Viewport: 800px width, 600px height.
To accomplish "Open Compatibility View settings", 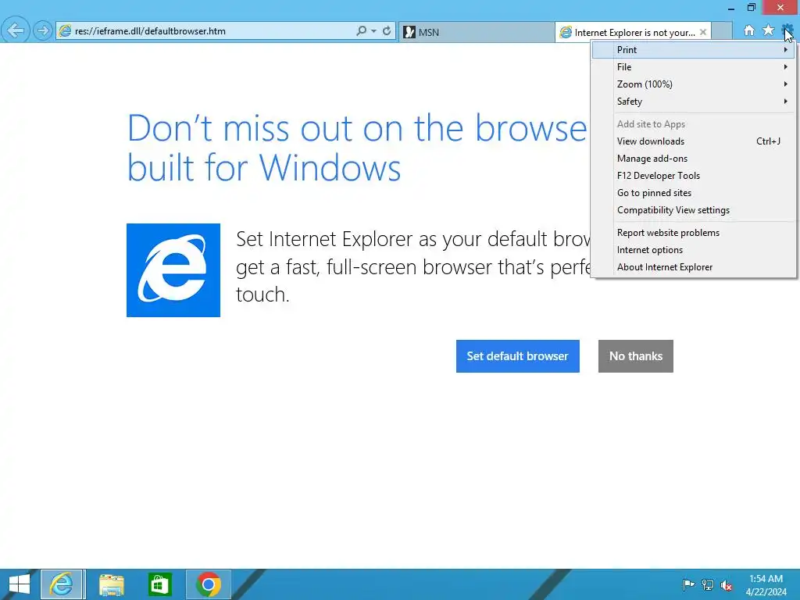I will tap(694, 210).
